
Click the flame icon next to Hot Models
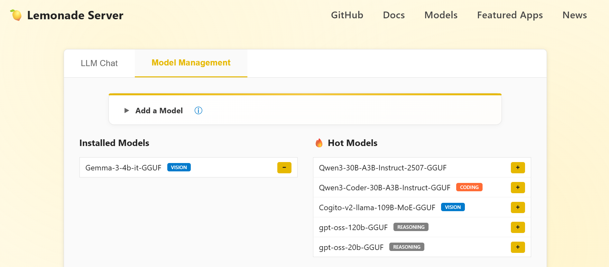319,143
